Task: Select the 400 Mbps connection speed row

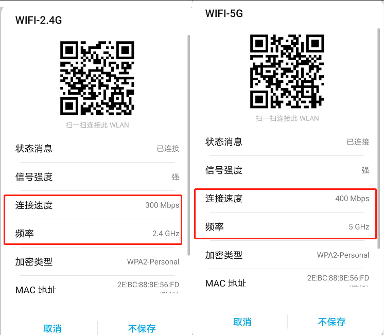Action: point(287,198)
